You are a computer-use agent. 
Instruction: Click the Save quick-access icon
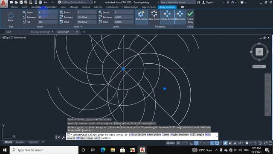[x=21, y=2]
